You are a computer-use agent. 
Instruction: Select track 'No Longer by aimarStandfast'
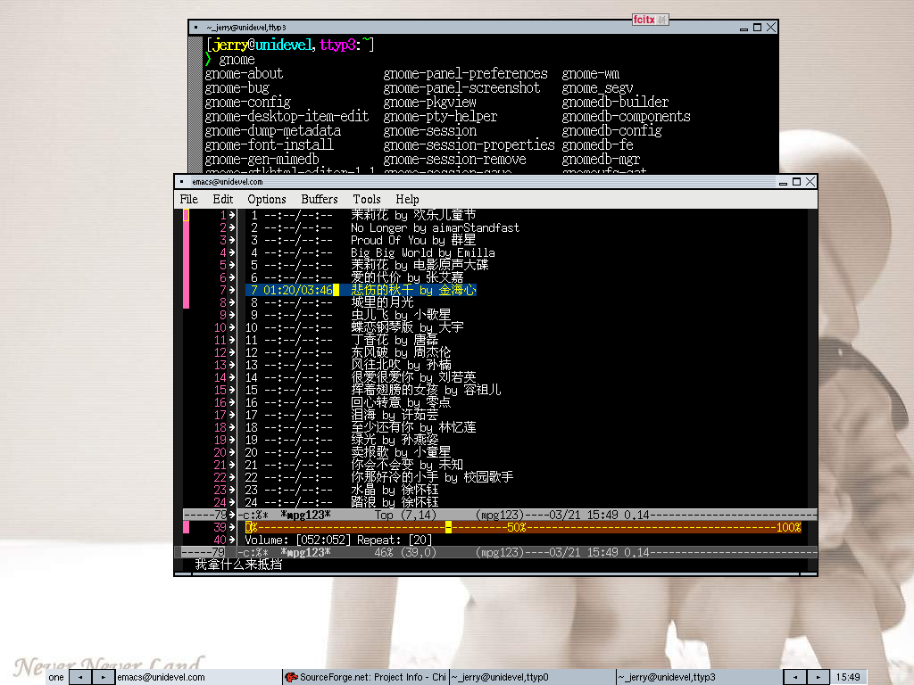[435, 227]
